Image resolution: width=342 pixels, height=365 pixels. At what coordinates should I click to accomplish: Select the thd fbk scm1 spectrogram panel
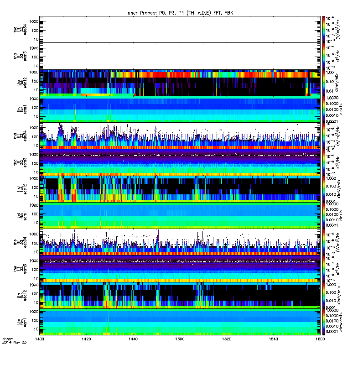(180, 215)
